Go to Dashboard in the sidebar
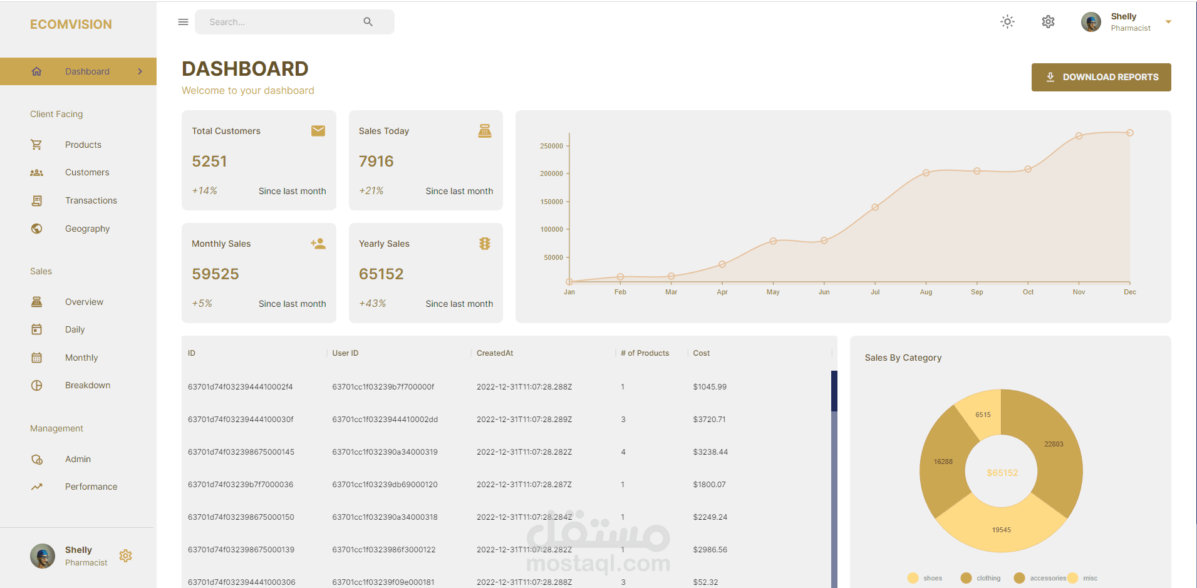Viewport: 1197px width, 588px height. click(x=78, y=71)
